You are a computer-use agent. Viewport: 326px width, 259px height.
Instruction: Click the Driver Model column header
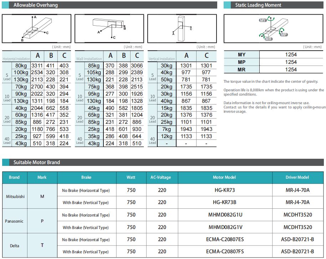(297, 177)
